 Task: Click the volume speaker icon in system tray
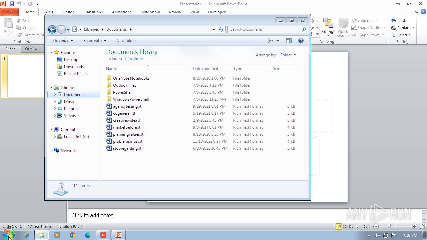[377, 235]
